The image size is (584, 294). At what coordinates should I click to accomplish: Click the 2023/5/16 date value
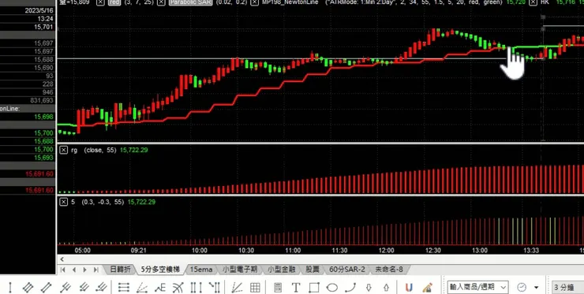tap(39, 10)
